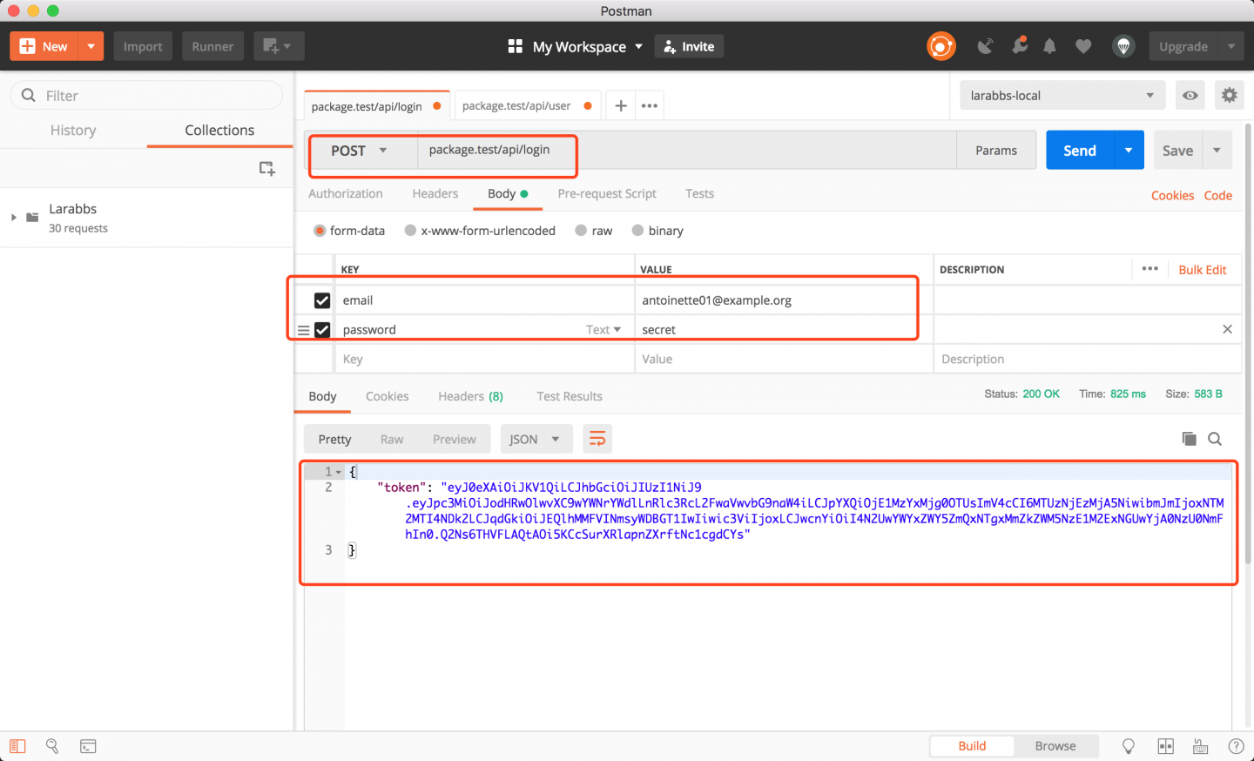Switch to package.test/api/user request tab

click(516, 105)
